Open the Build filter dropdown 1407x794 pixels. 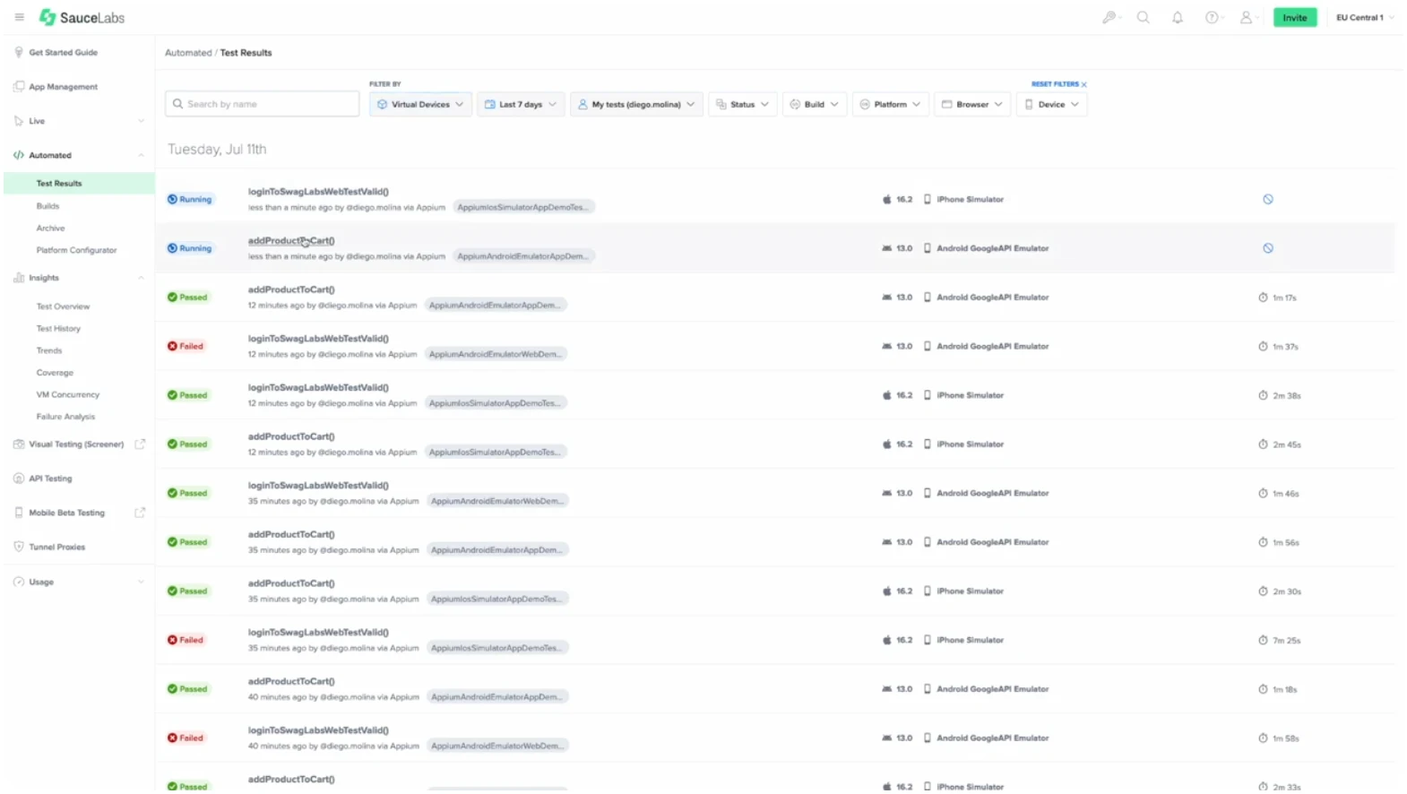pos(815,104)
